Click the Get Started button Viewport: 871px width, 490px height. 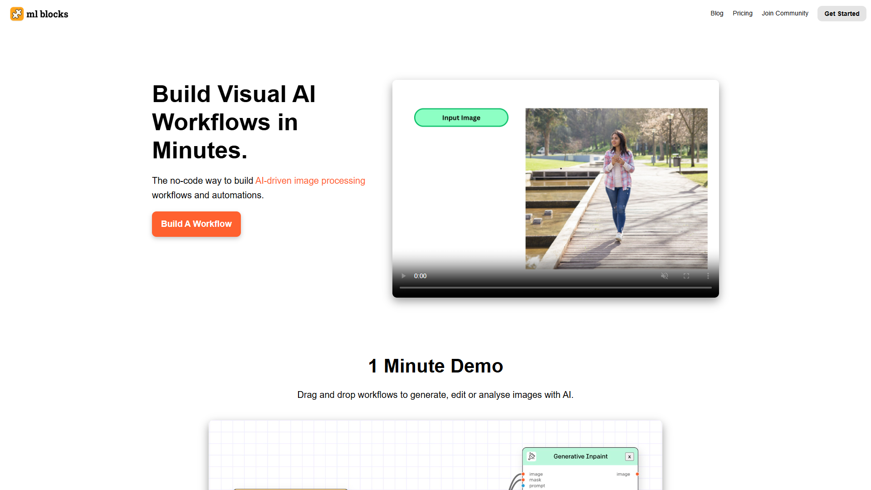pyautogui.click(x=842, y=14)
